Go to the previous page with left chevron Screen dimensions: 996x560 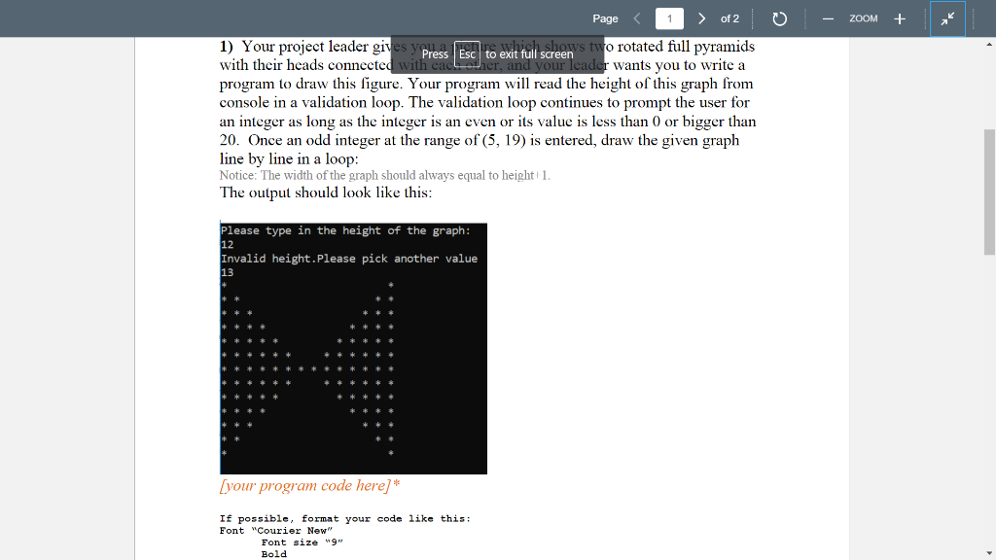click(x=637, y=17)
